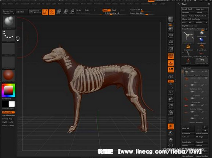
Task: Select the Rotate transform tool in top shelf
Action: point(72,12)
